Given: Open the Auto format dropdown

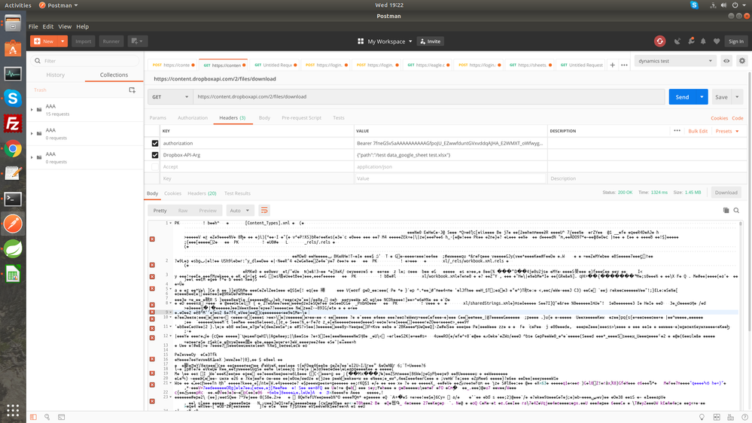Looking at the screenshot, I should (x=240, y=211).
